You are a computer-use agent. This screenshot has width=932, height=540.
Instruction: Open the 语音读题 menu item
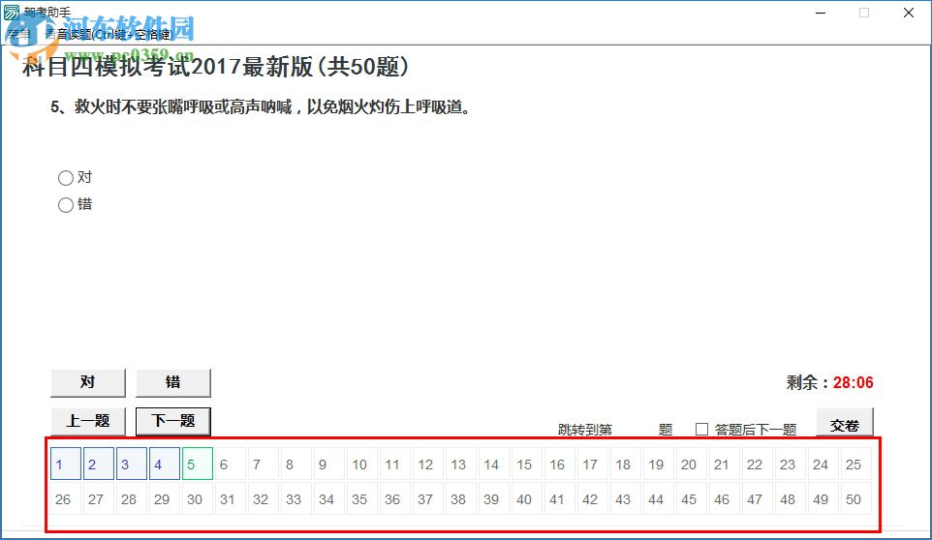109,35
